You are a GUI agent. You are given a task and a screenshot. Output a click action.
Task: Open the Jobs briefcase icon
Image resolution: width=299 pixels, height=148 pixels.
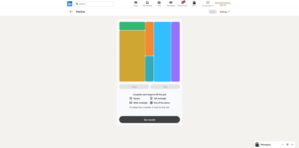pyautogui.click(x=159, y=2)
